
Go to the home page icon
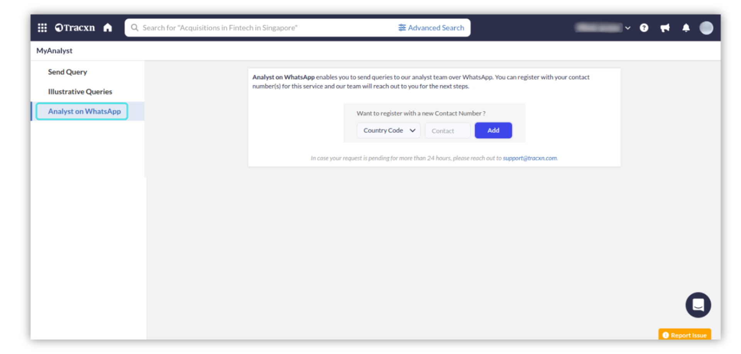point(108,28)
